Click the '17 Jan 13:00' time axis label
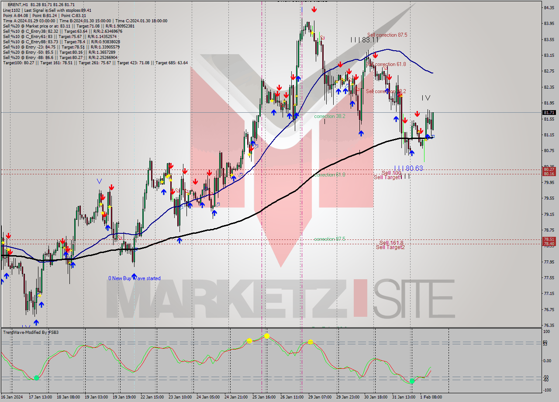Viewport: 559px width, 402px height. 41,397
